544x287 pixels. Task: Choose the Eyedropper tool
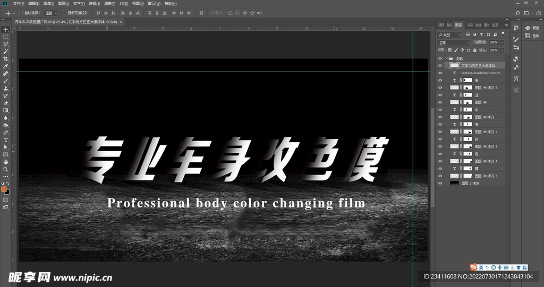(x=6, y=66)
